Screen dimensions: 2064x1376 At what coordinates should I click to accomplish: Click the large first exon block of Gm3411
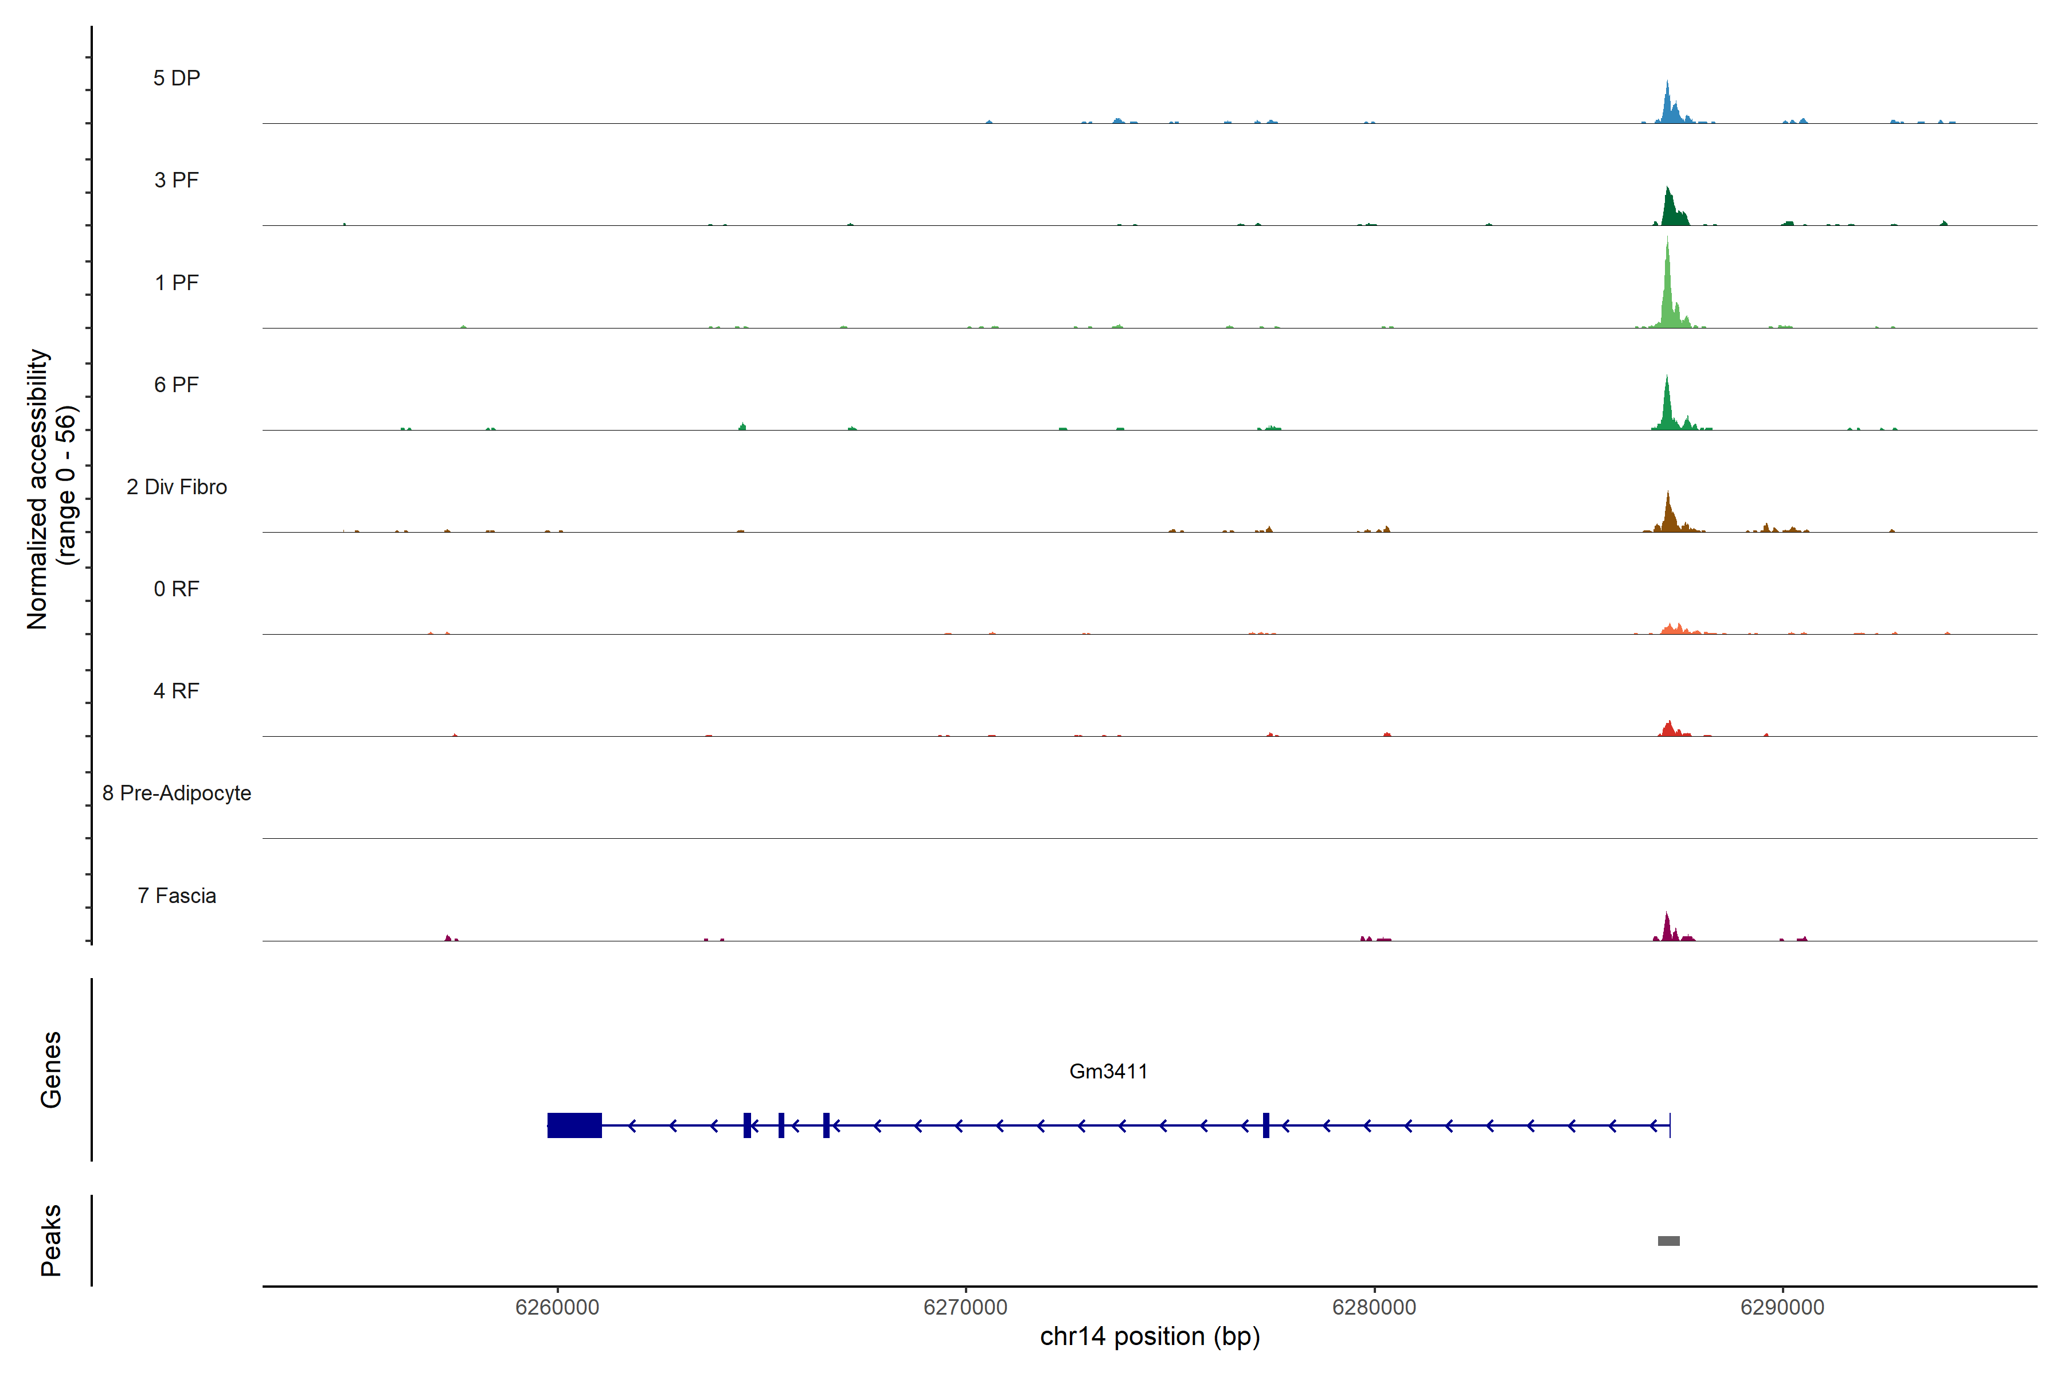(x=574, y=1125)
